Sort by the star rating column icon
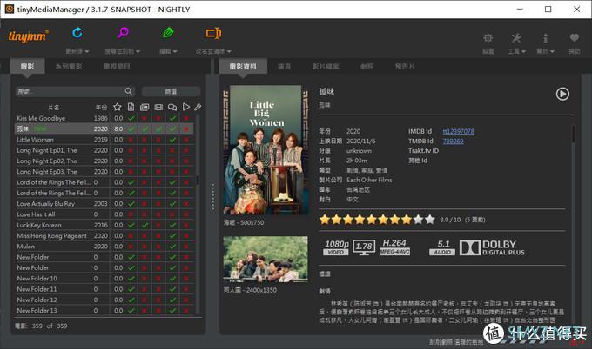Viewport: 592px width, 349px height. tap(118, 107)
